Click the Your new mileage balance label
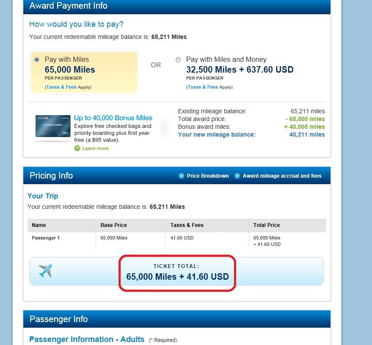 [x=217, y=134]
